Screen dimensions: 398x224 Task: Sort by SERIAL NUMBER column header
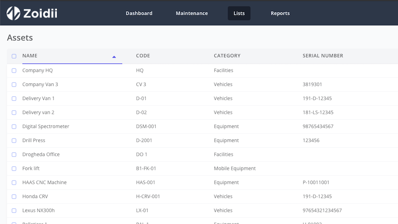point(322,56)
